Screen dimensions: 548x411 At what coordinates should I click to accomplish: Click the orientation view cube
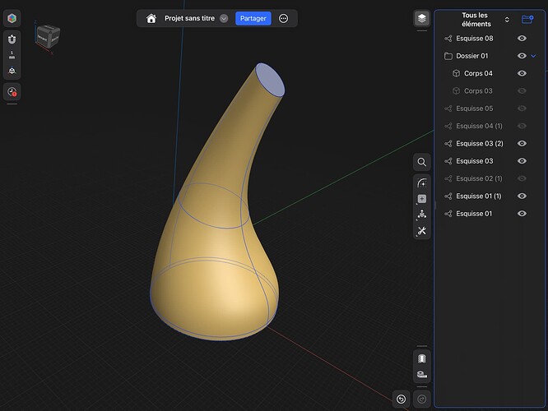click(48, 37)
